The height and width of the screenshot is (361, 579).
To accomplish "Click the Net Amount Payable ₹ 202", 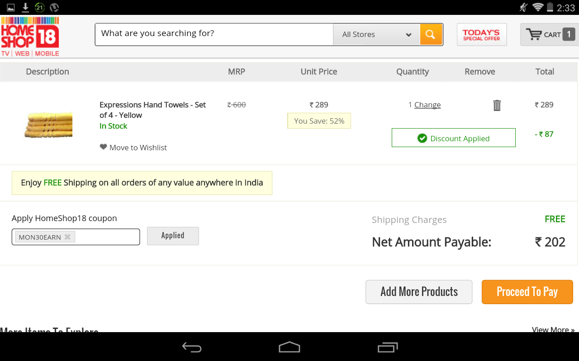I will (550, 242).
